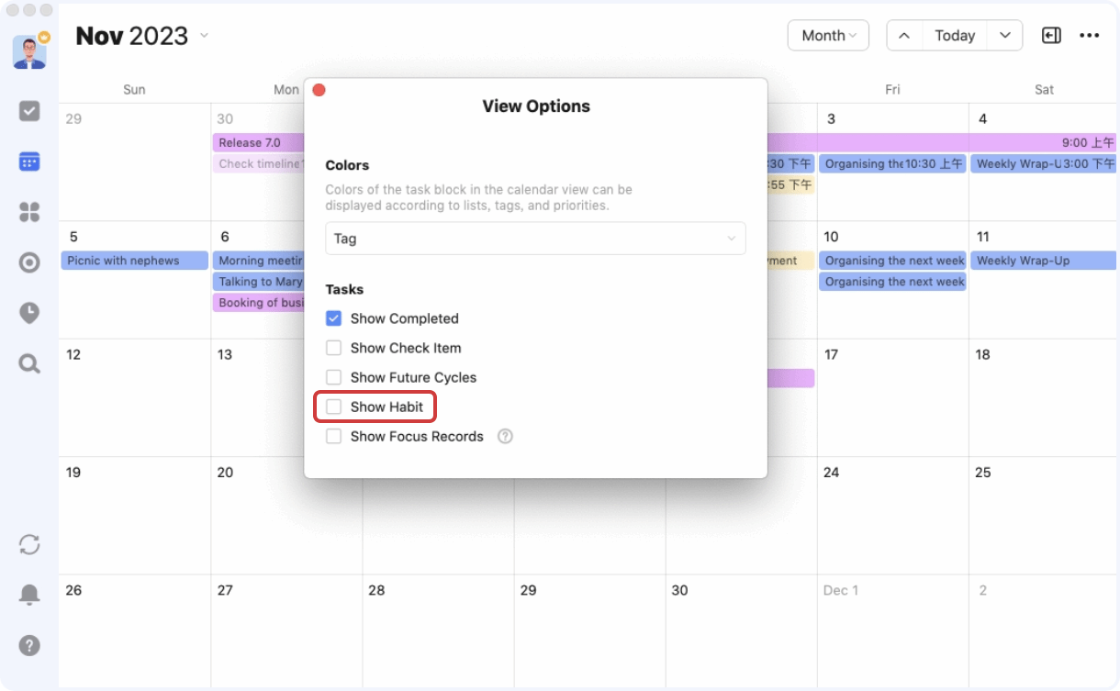This screenshot has width=1120, height=691.
Task: Open Notifications via the bell icon
Action: [x=29, y=595]
